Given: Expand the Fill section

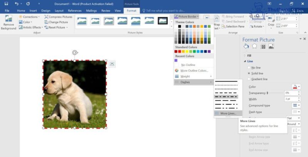Looking at the screenshot, I should 249,56.
